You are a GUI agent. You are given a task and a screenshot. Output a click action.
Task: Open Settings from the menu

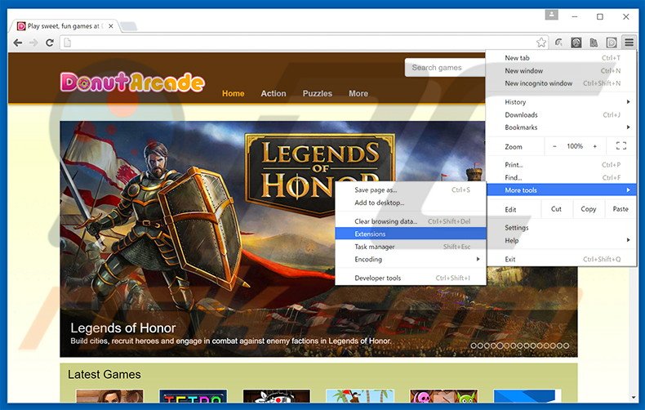pyautogui.click(x=562, y=228)
